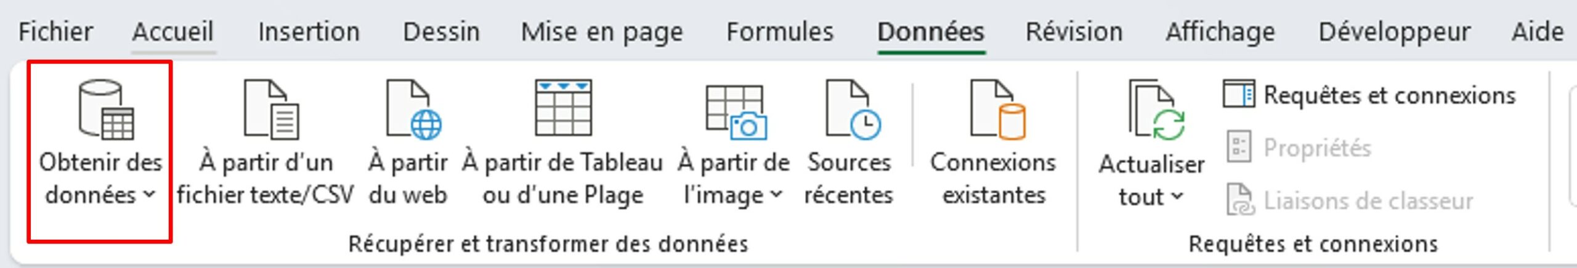Expand the À partir de l'image dropdown arrow
Viewport: 1577px width, 268px height.
click(x=776, y=194)
